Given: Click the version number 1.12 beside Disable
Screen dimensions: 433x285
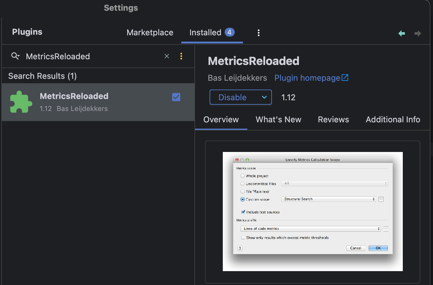Looking at the screenshot, I should click(x=288, y=97).
